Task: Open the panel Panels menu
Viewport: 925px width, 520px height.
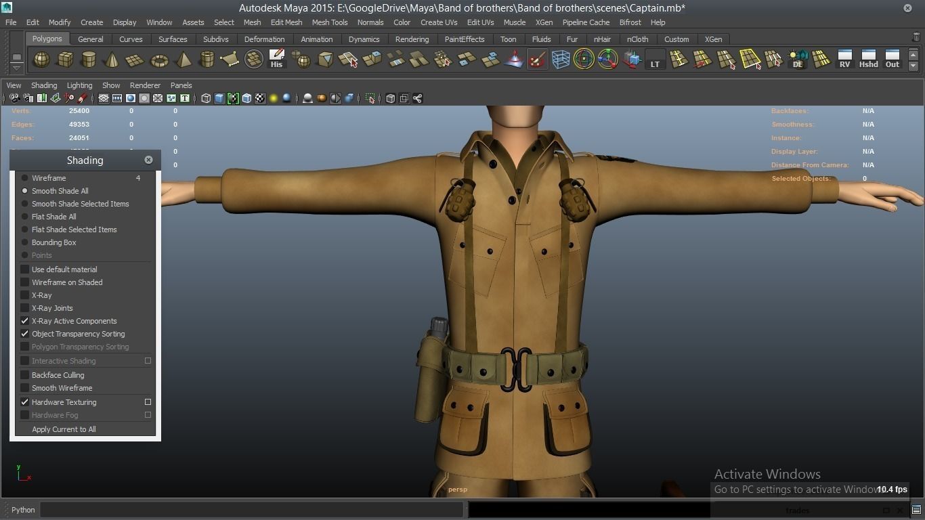Action: [x=181, y=85]
